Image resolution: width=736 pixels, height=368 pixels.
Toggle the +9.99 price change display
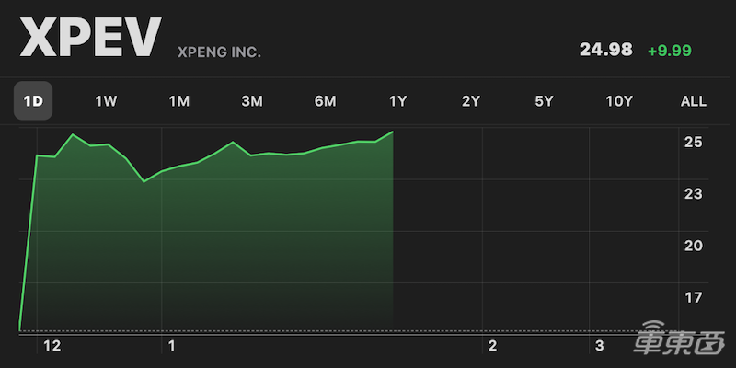669,51
